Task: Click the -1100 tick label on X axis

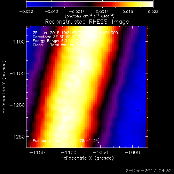Action: click(69, 152)
